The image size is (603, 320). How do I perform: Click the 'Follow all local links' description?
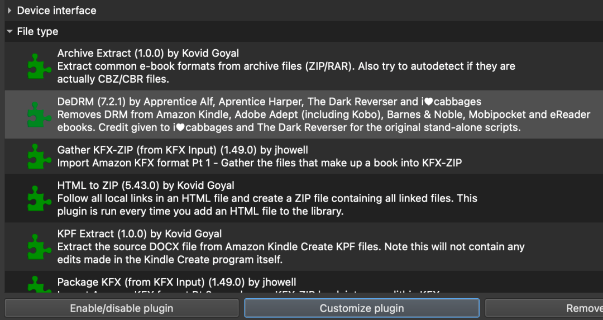(267, 198)
